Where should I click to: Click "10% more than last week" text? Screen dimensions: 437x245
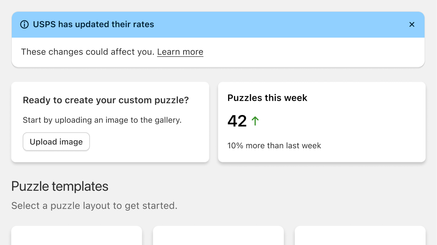click(x=274, y=146)
